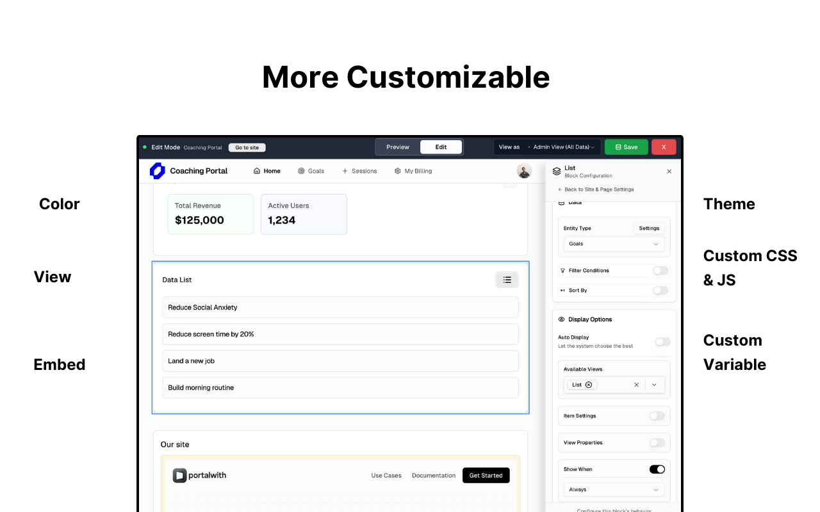This screenshot has height=512, width=820.
Task: Switch to Preview mode
Action: click(x=398, y=147)
